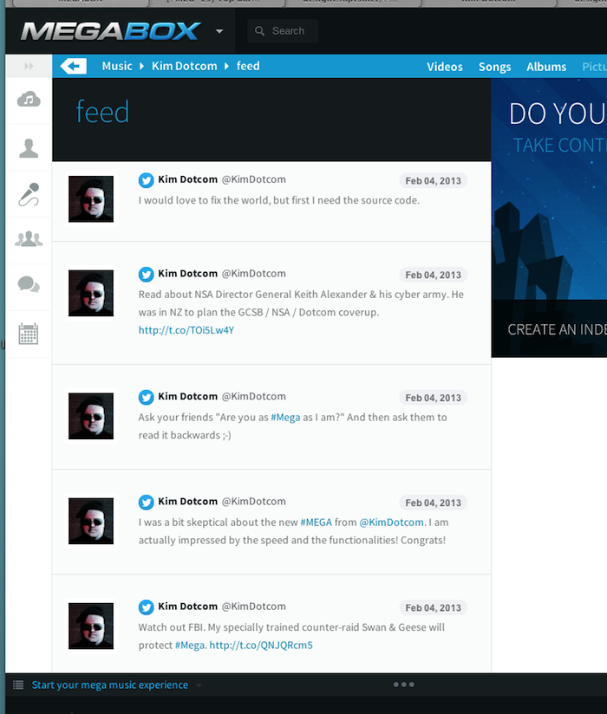Click the chat bubbles sidebar icon
The image size is (607, 714).
pyautogui.click(x=29, y=284)
